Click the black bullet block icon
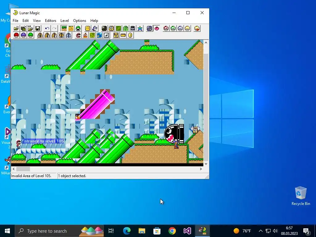 104,28
